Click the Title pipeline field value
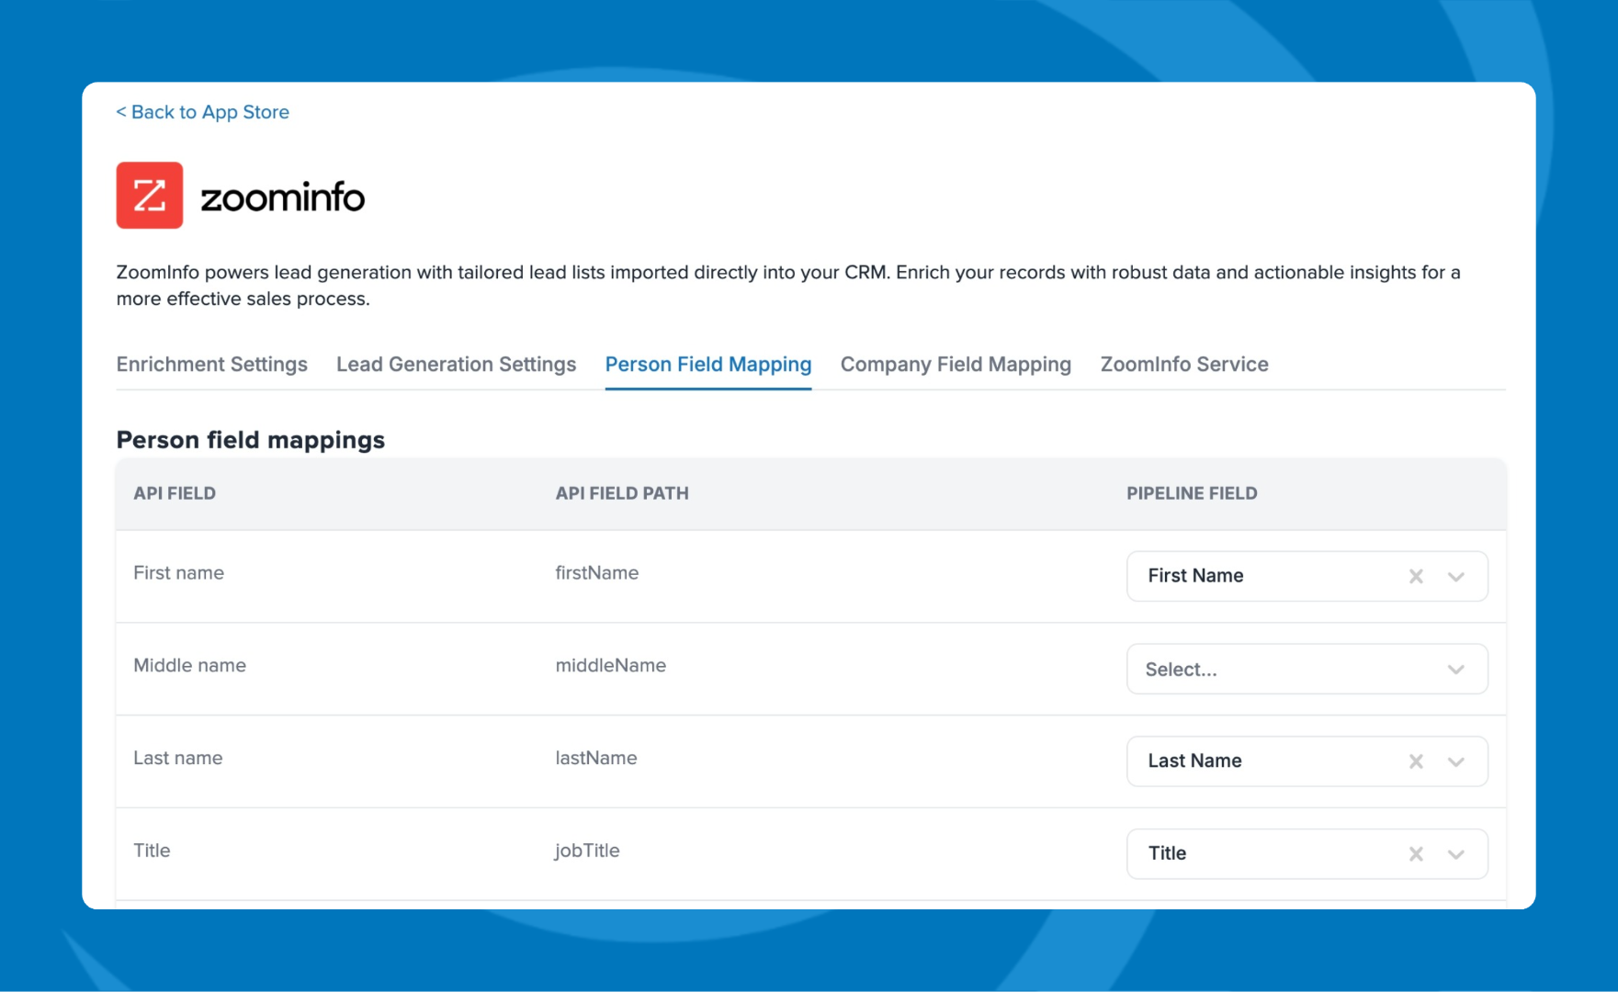The image size is (1618, 992). point(1167,854)
